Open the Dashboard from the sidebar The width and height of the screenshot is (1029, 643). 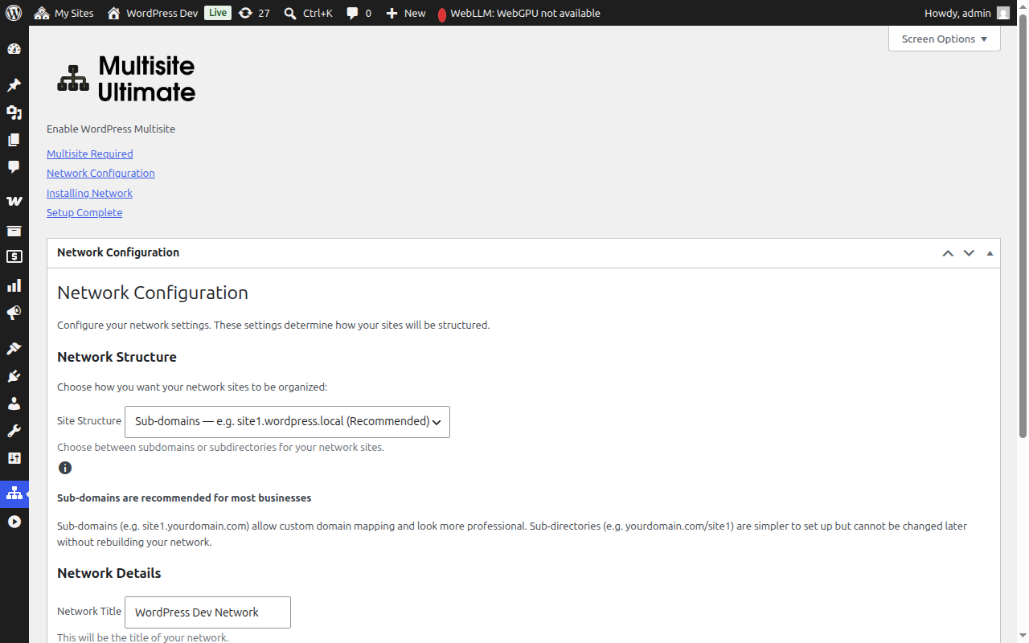[14, 49]
